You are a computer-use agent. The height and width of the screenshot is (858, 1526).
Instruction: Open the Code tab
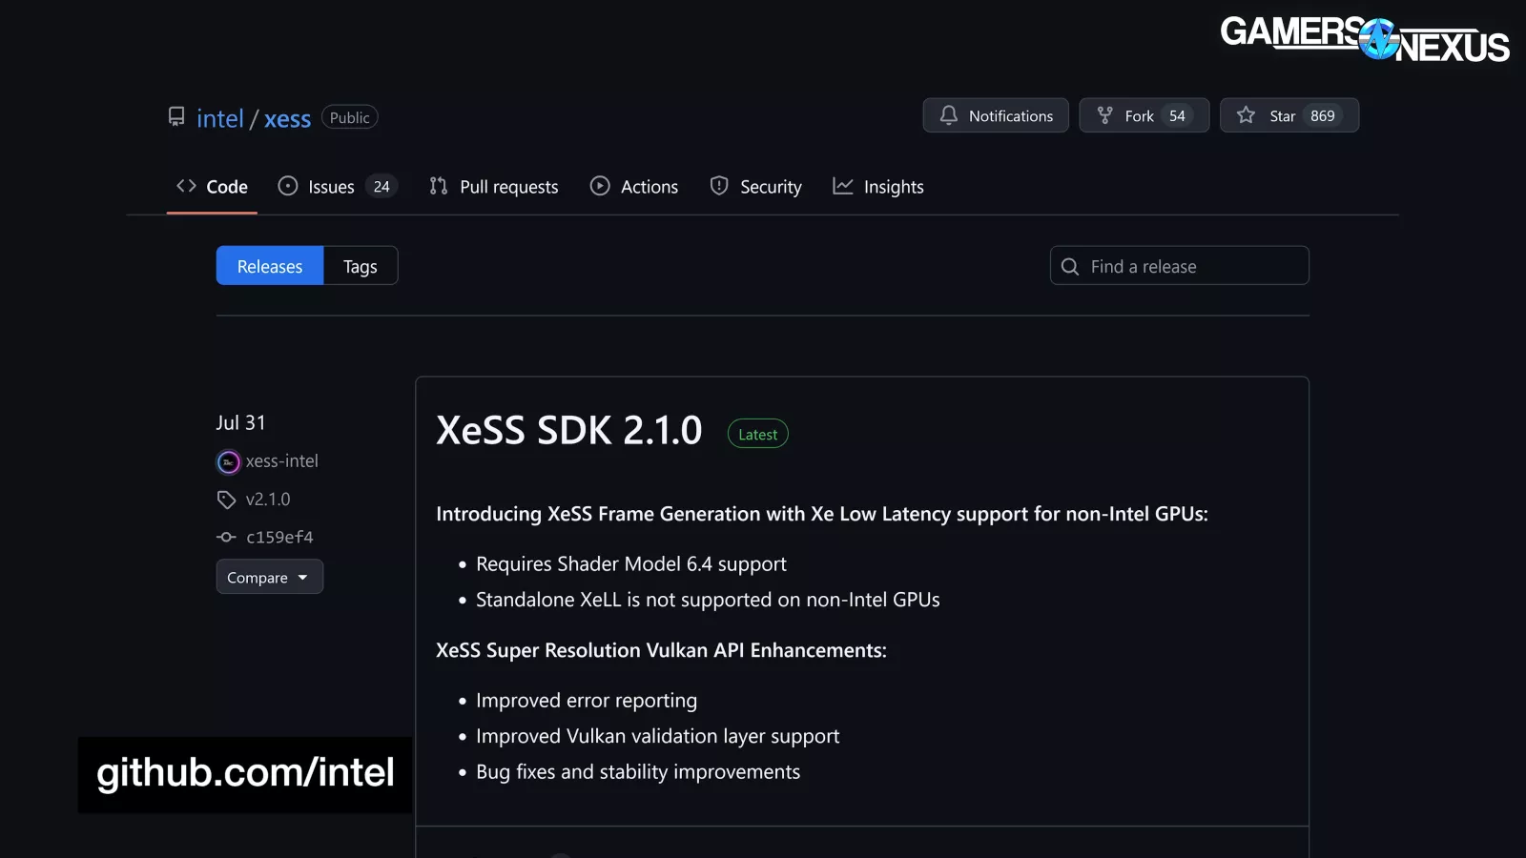click(212, 187)
